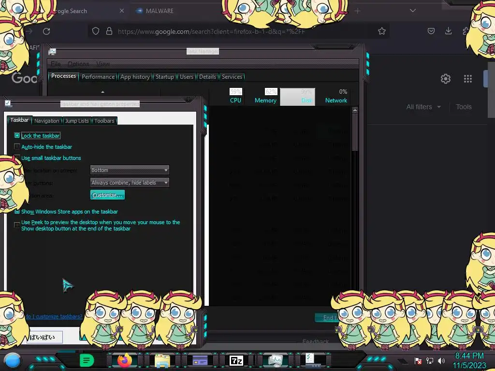Open the Users tab in Task Manager

click(187, 77)
